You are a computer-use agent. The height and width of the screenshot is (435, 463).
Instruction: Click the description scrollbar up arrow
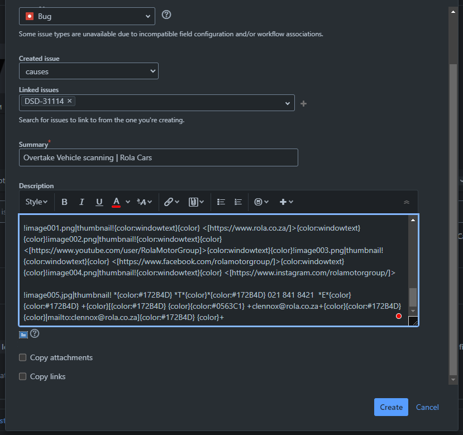[413, 220]
